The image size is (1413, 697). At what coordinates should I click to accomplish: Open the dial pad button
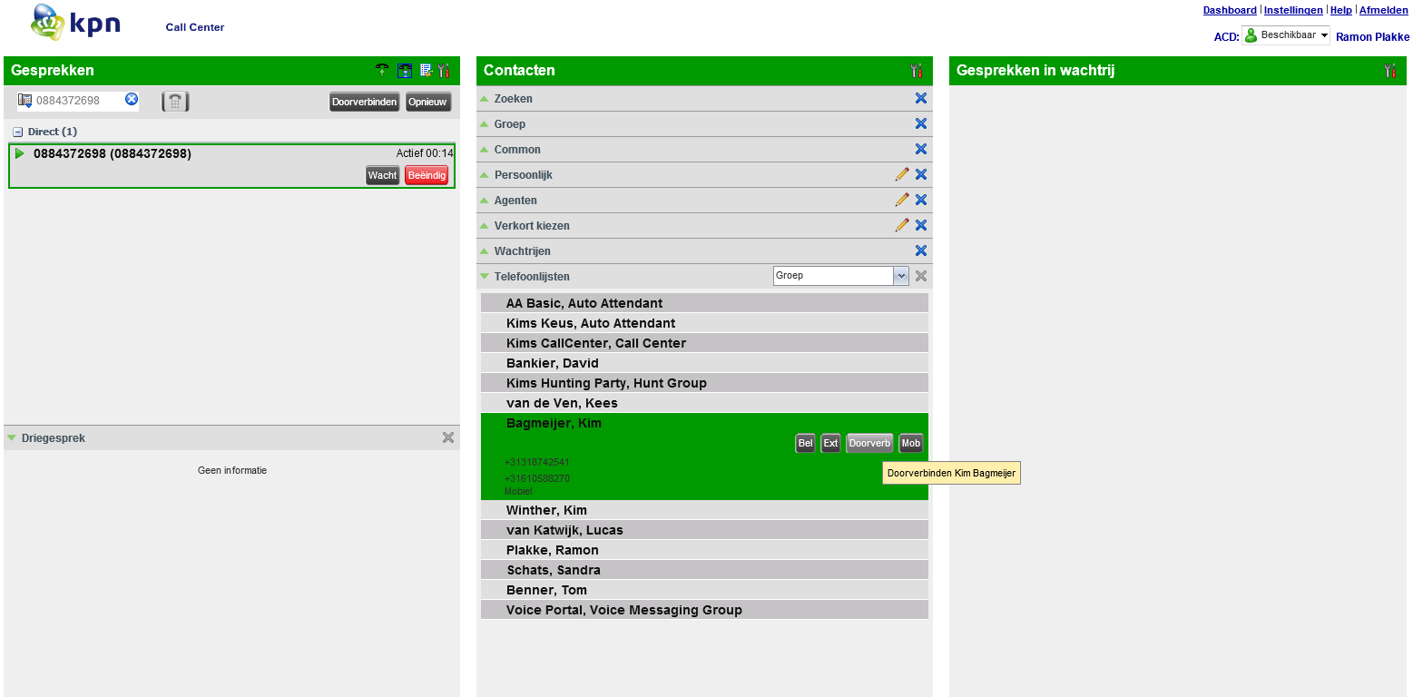(175, 101)
